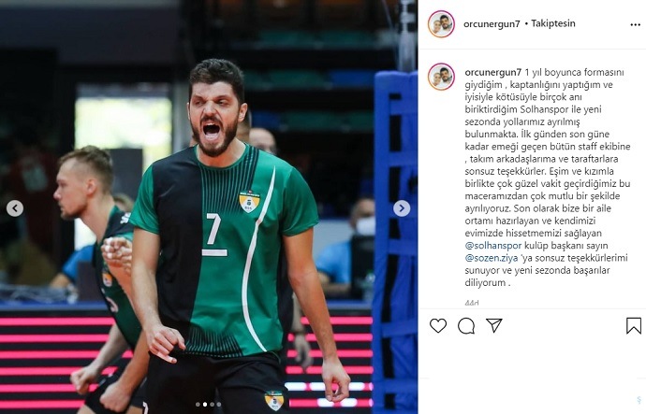The height and width of the screenshot is (414, 646).
Task: Open the profile picture in the post header
Action: click(x=441, y=24)
